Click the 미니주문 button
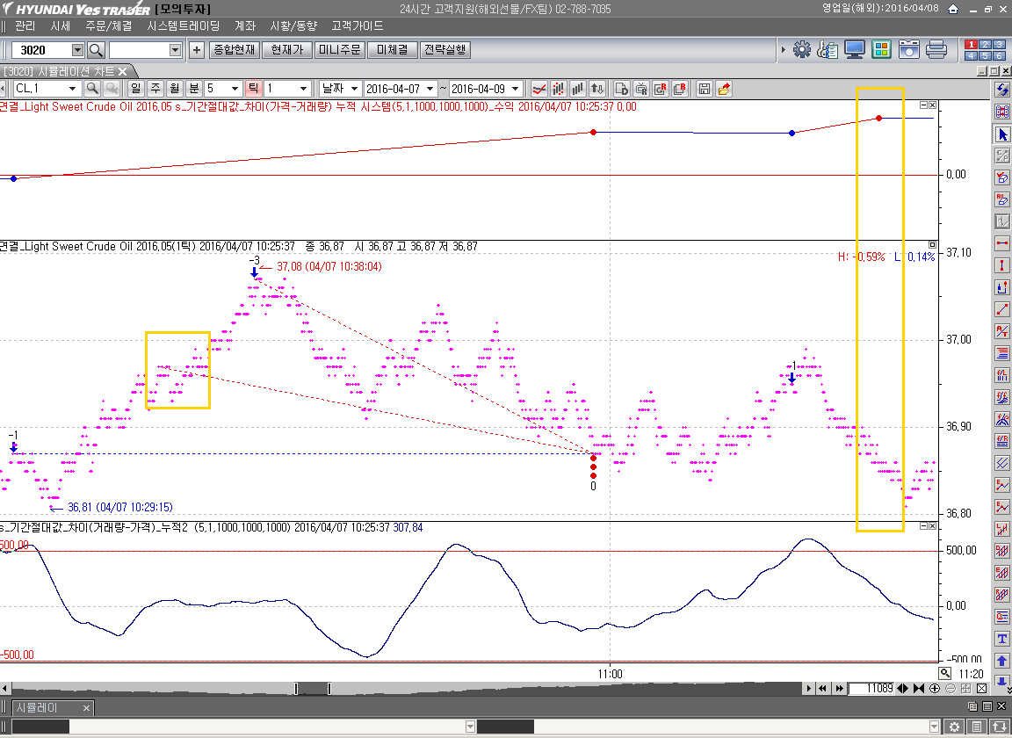The image size is (1012, 738). pyautogui.click(x=340, y=50)
